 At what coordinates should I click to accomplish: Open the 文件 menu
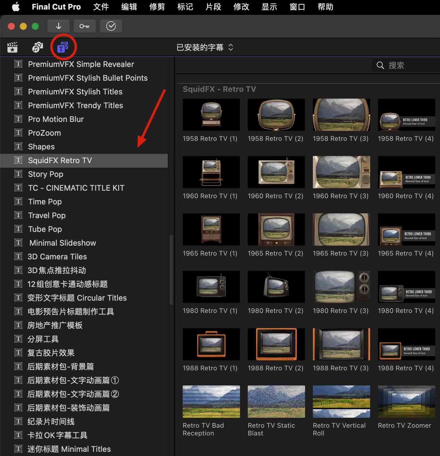[x=101, y=7]
